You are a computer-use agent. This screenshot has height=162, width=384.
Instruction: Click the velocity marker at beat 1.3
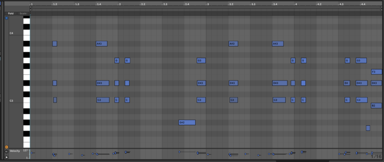69,154
